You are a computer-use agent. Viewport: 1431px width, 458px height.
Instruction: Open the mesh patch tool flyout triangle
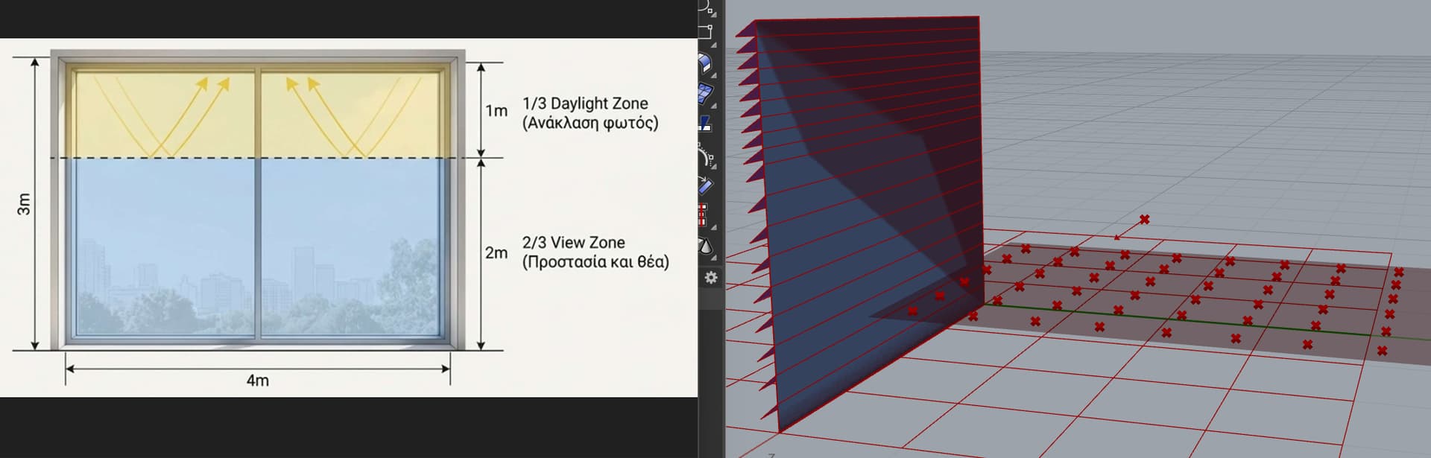point(714,106)
